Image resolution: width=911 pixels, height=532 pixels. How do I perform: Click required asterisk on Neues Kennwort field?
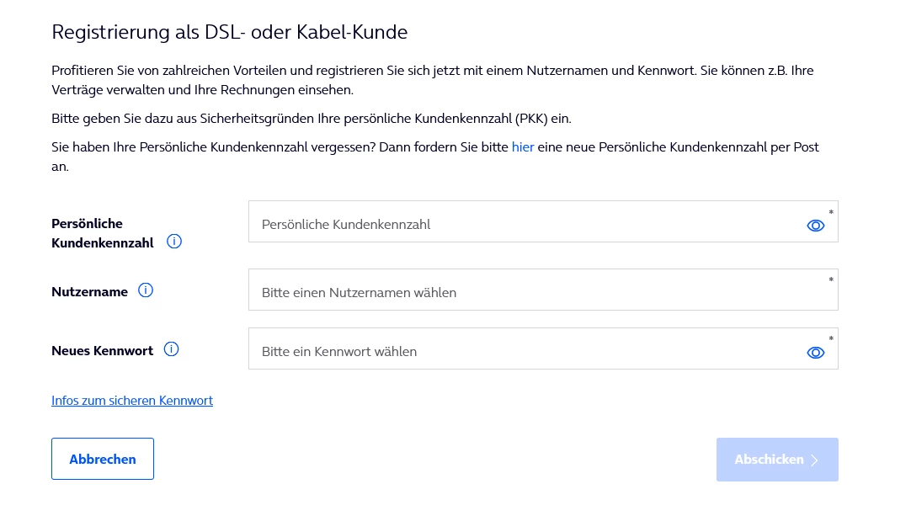pos(831,338)
